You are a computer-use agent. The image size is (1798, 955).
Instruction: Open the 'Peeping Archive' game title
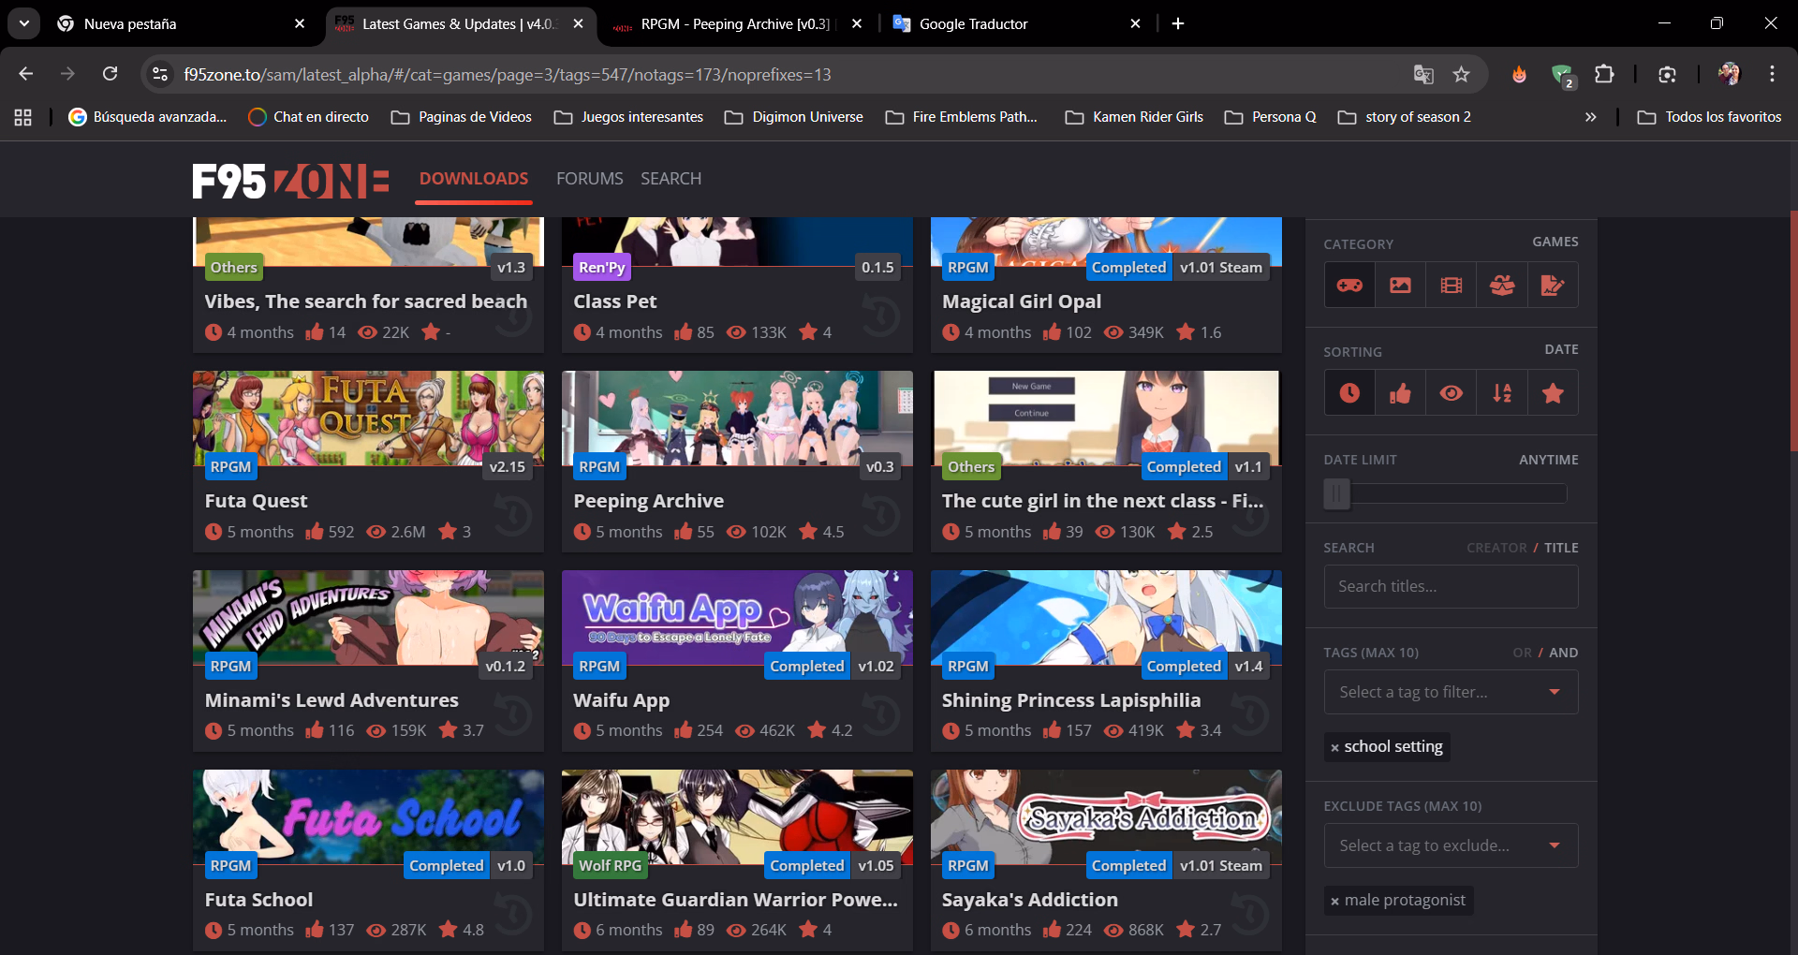click(x=648, y=501)
